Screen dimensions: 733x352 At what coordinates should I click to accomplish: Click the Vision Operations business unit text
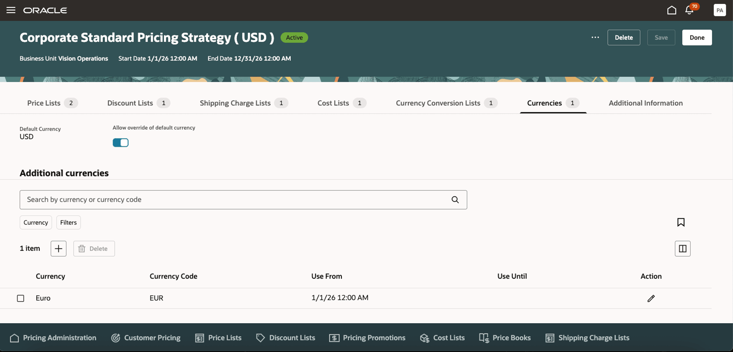pyautogui.click(x=83, y=59)
